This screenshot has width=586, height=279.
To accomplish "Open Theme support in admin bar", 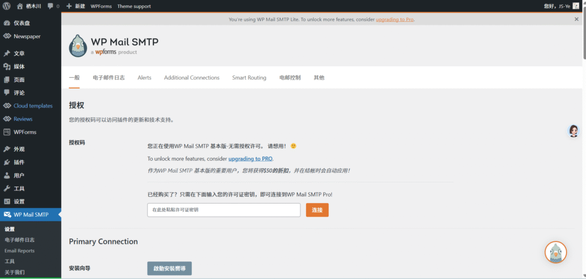I will coord(134,6).
